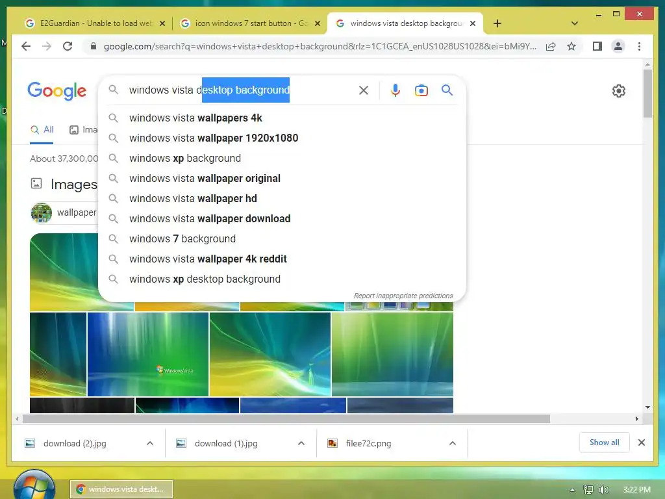
Task: Open Vista wallpaper thumbnail with Windows Vista logo
Action: (148, 354)
